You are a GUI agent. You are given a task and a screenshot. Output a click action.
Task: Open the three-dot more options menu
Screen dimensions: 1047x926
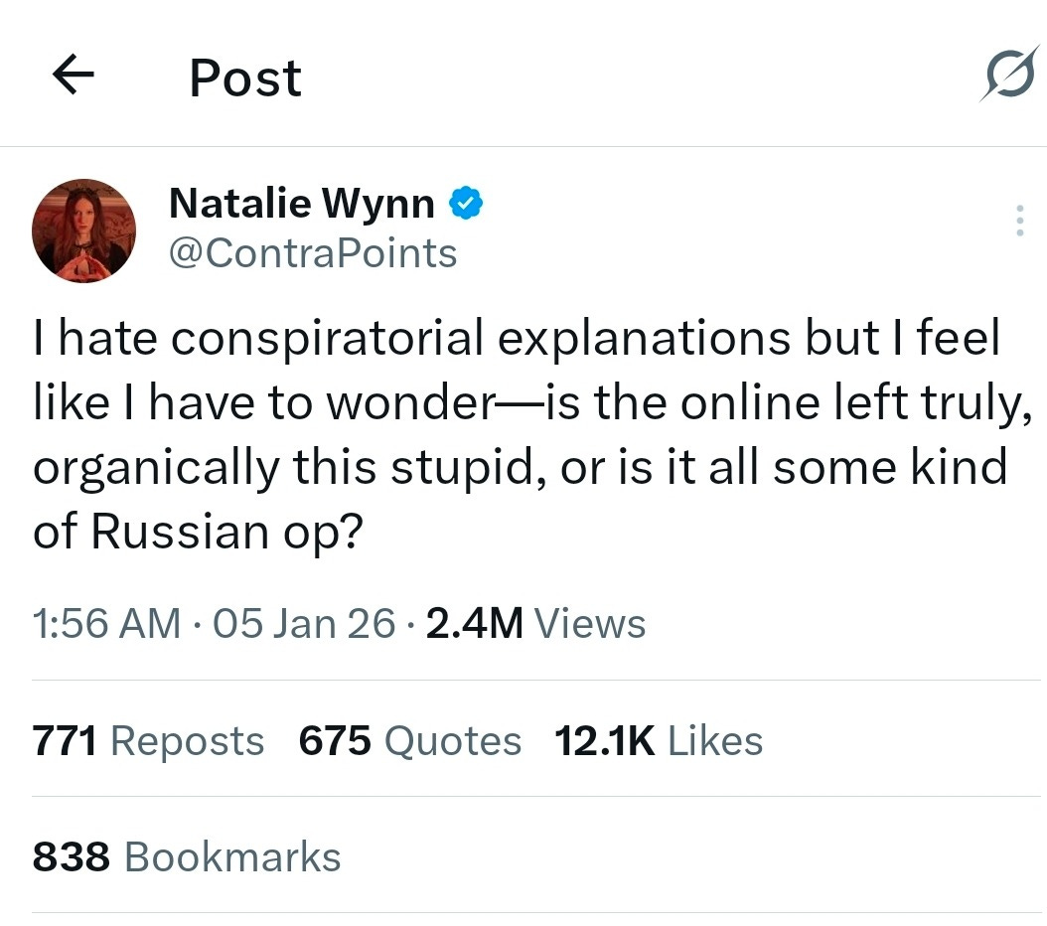point(1019,221)
